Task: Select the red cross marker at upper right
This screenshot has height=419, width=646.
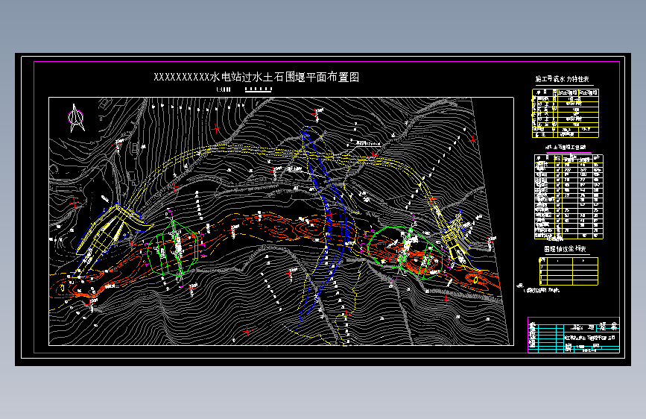Action: [472, 141]
